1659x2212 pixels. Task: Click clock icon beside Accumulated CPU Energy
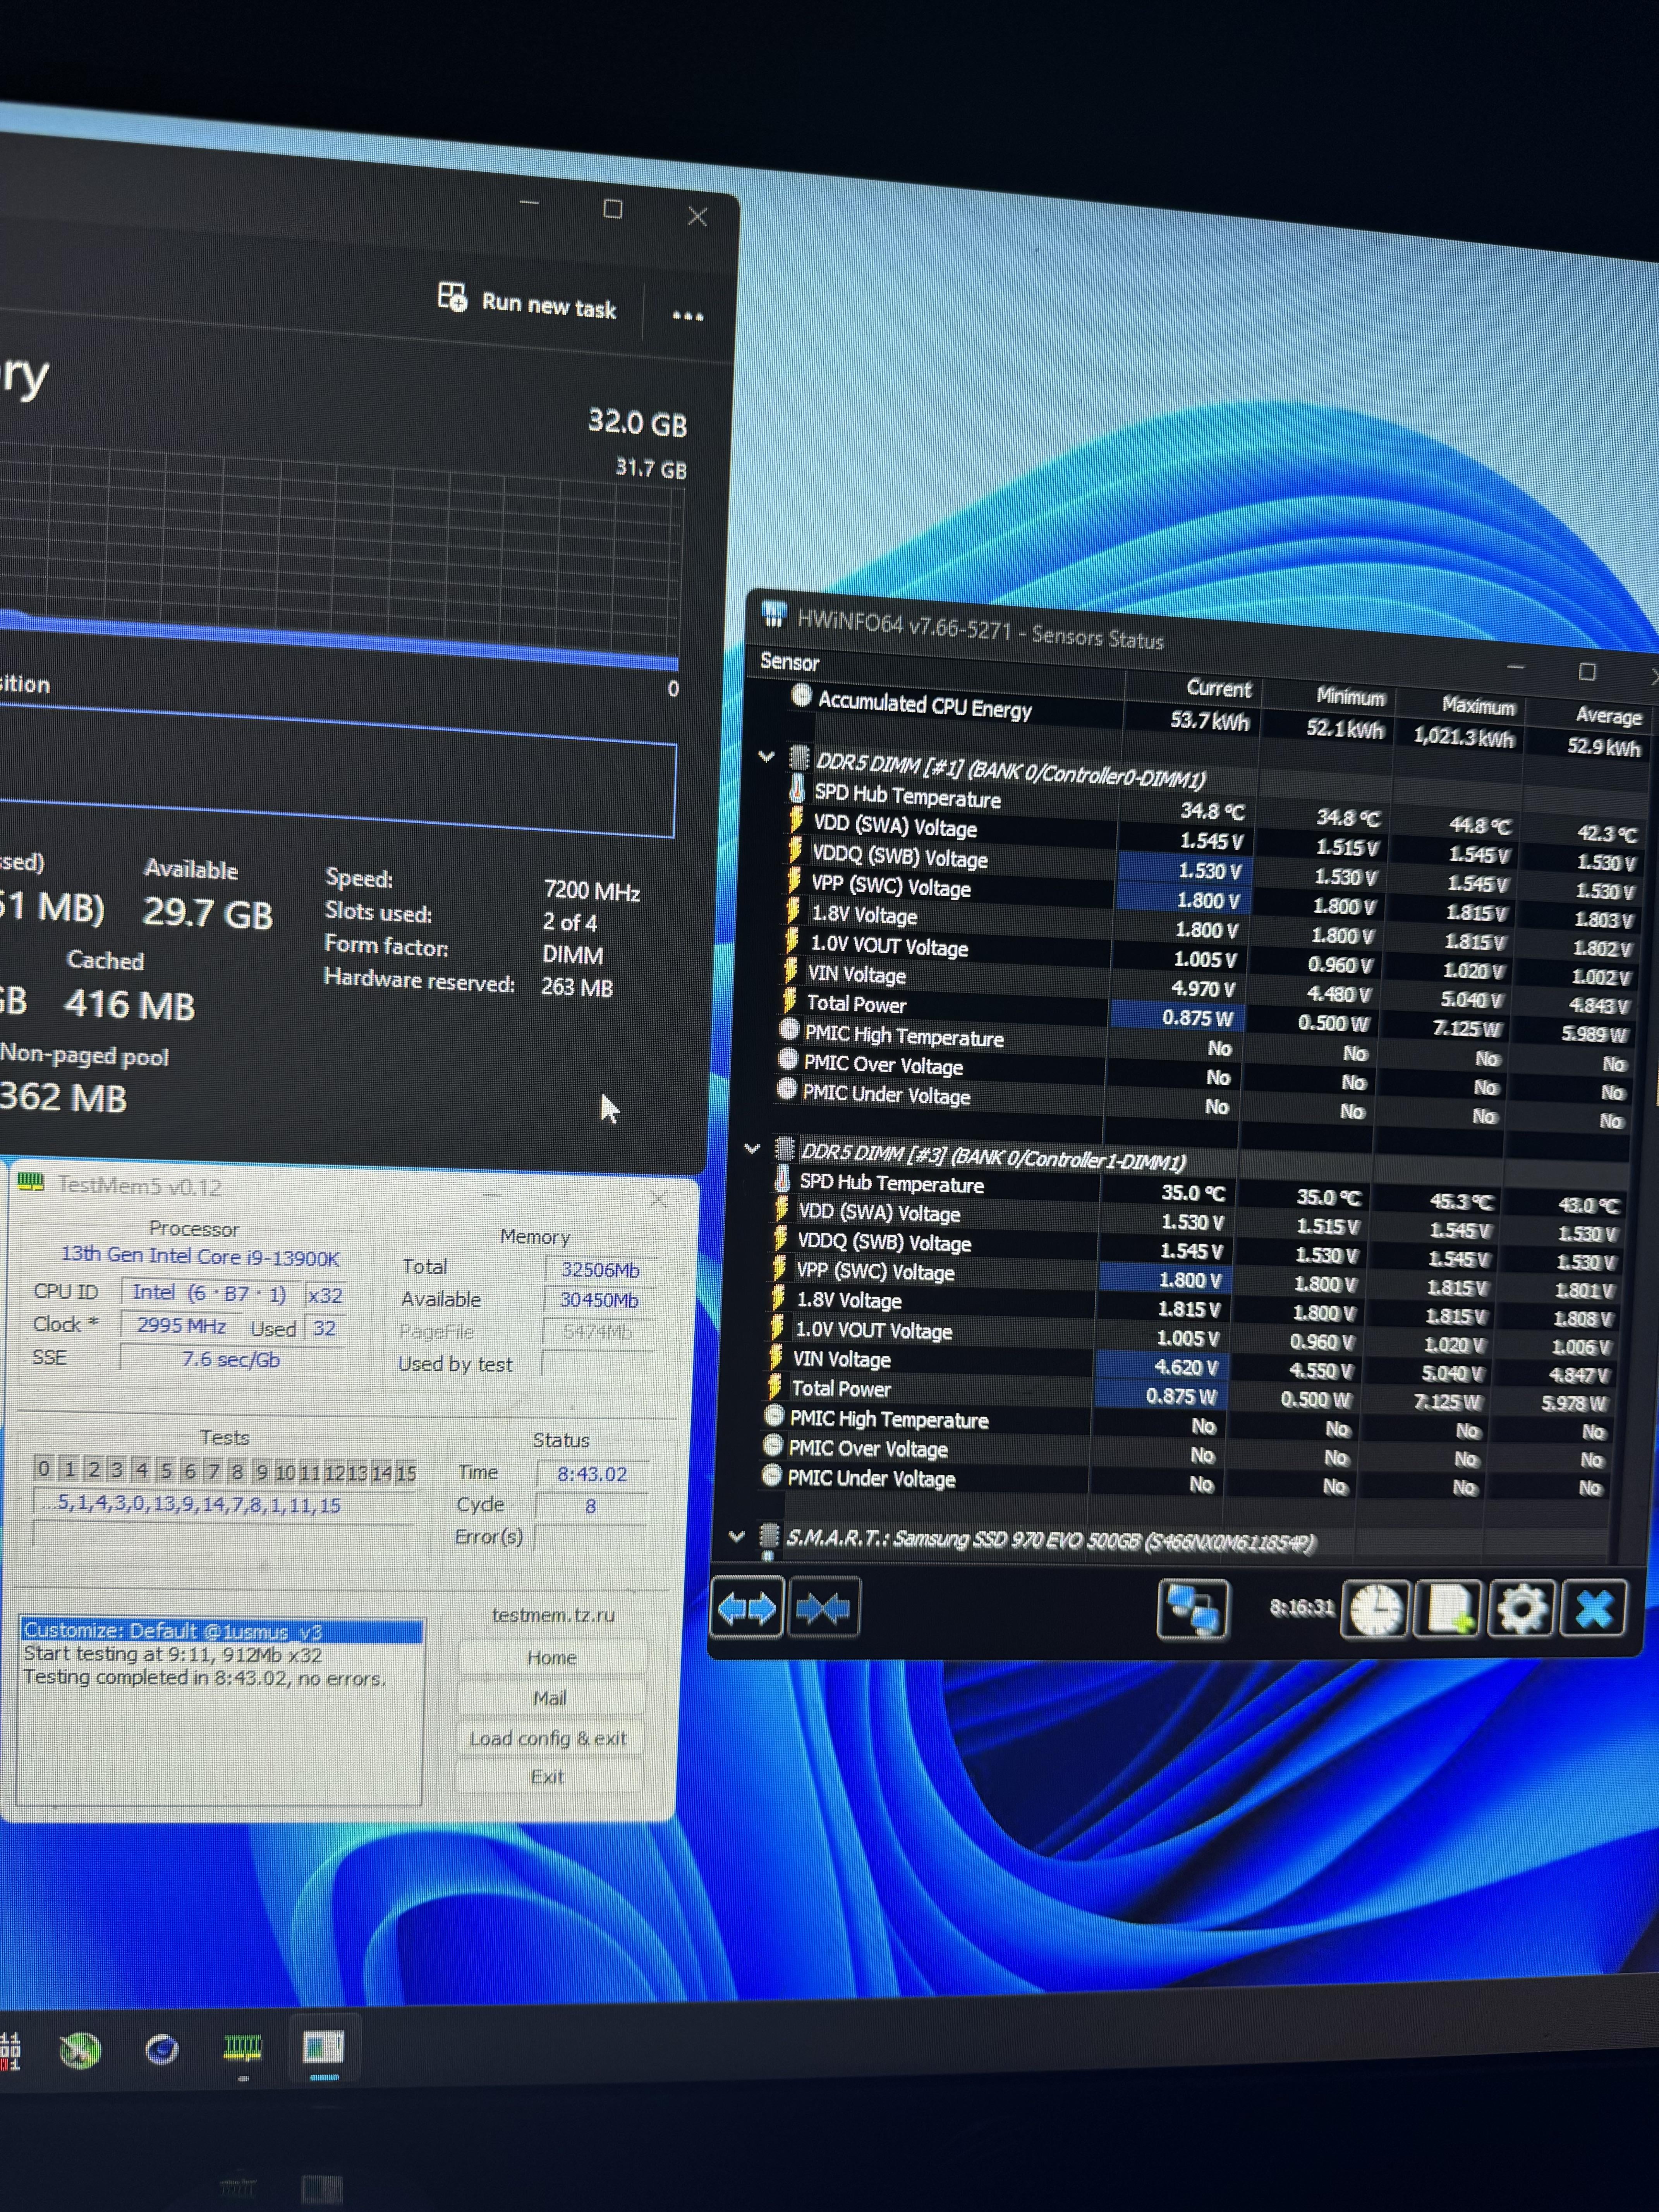point(801,696)
